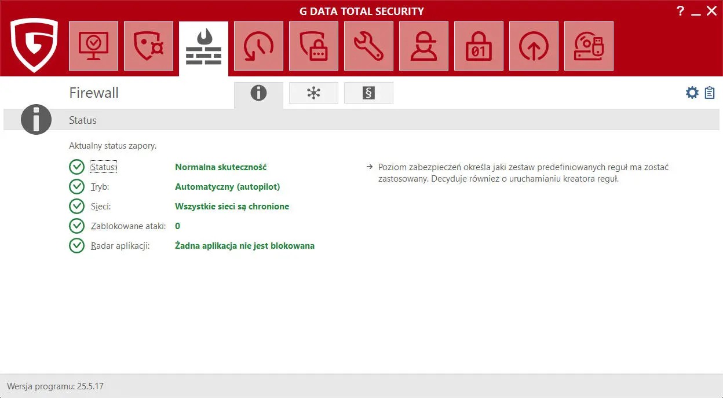
Task: Open the Password Manager module
Action: pos(313,46)
